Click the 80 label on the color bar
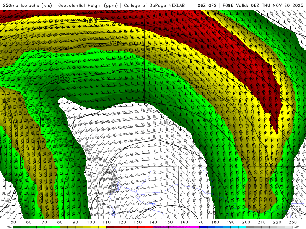This screenshot has width=306, height=229. coord(60,222)
